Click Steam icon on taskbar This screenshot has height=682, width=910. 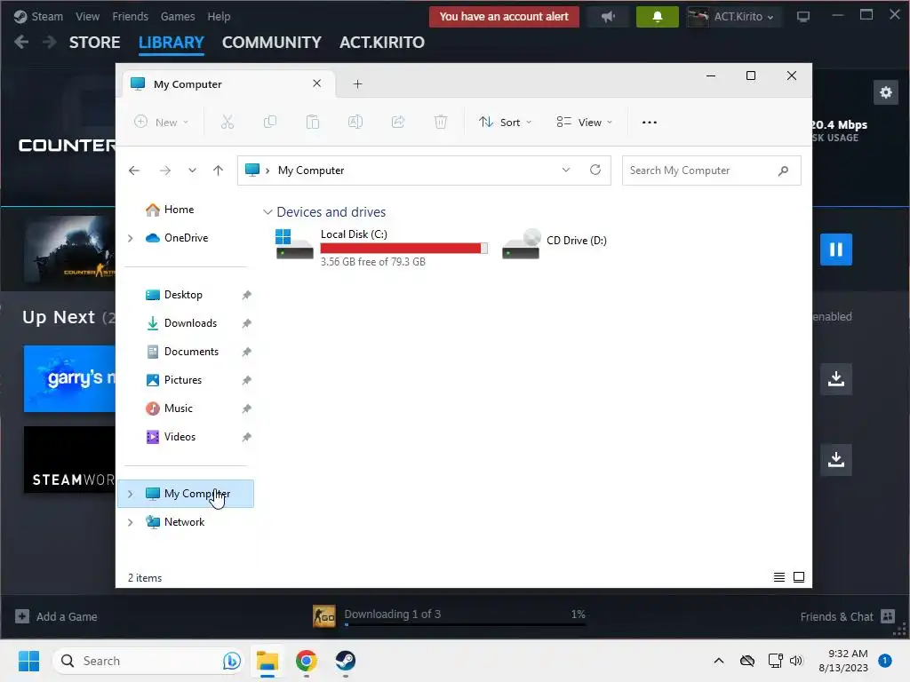tap(346, 661)
